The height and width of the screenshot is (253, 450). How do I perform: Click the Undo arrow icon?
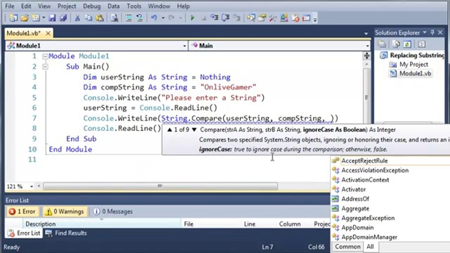tap(154, 18)
